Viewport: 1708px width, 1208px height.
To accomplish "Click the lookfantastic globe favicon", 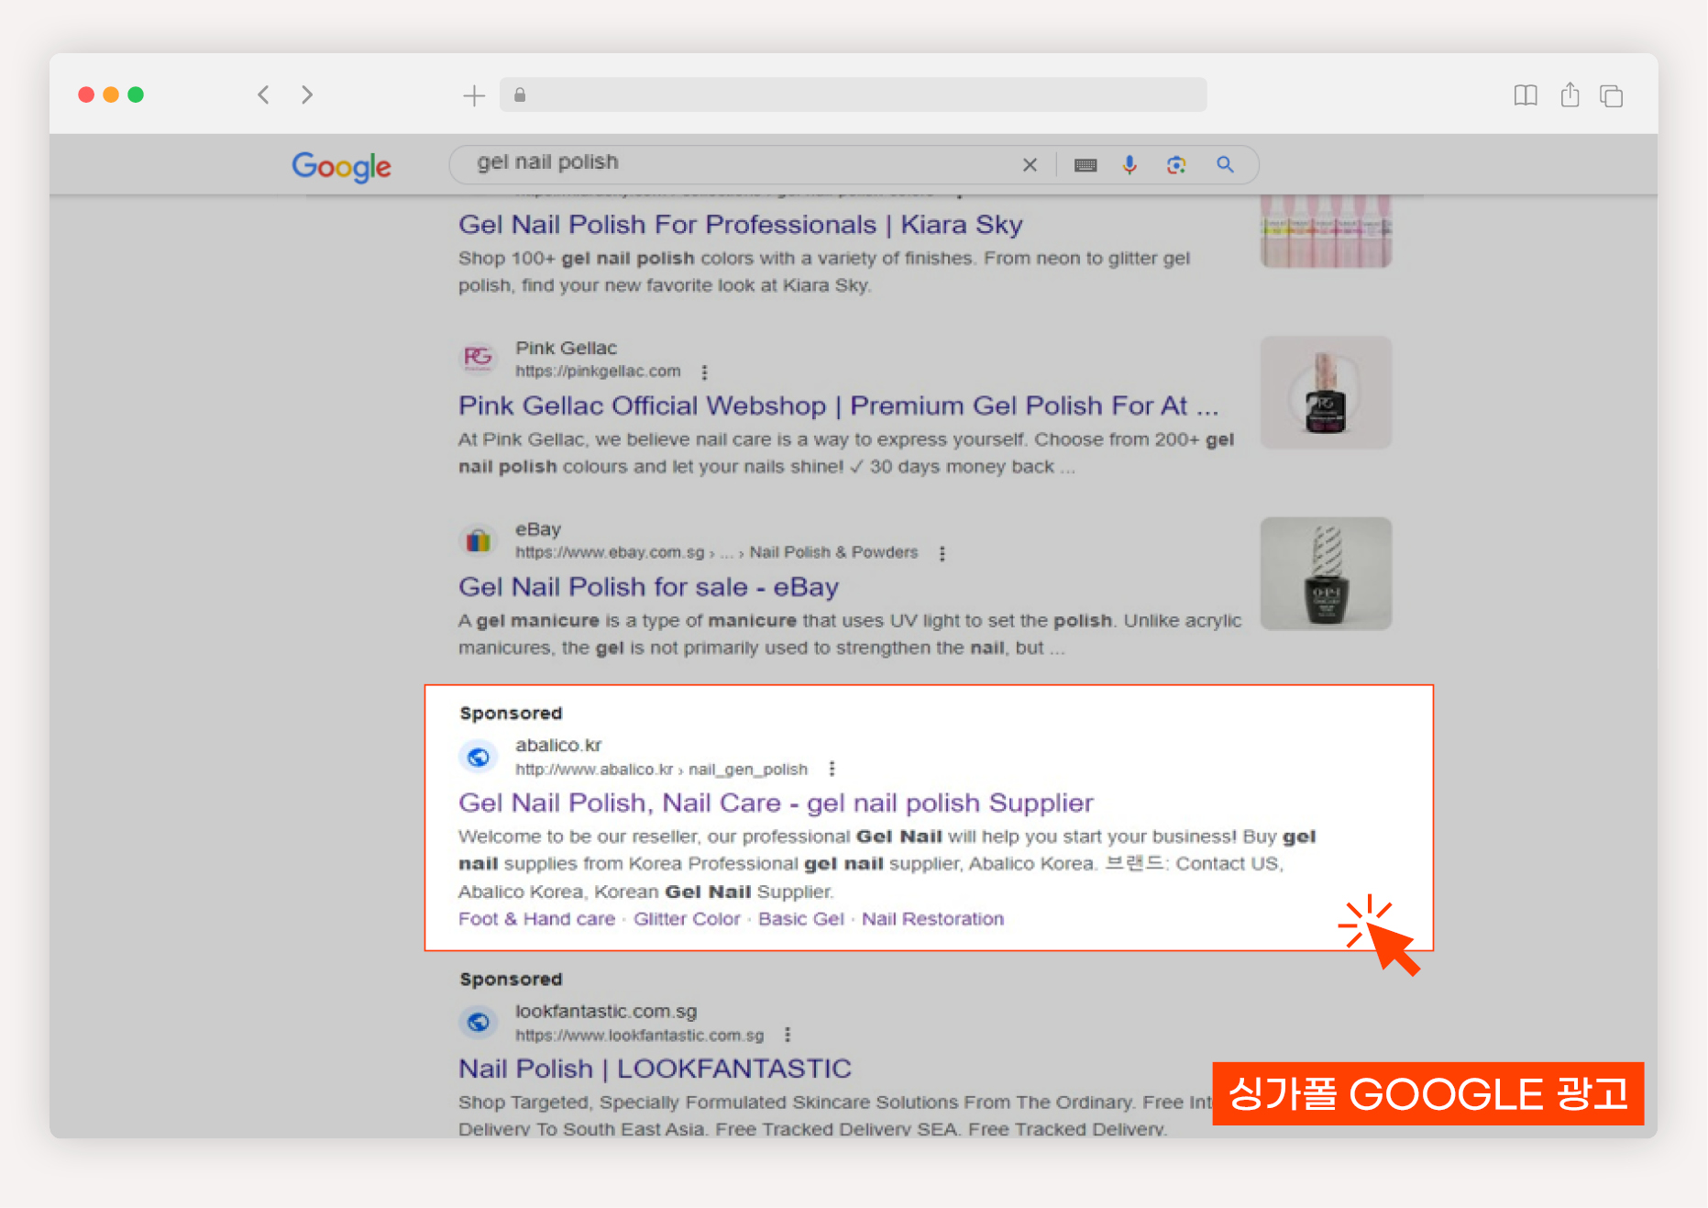I will [x=478, y=1022].
